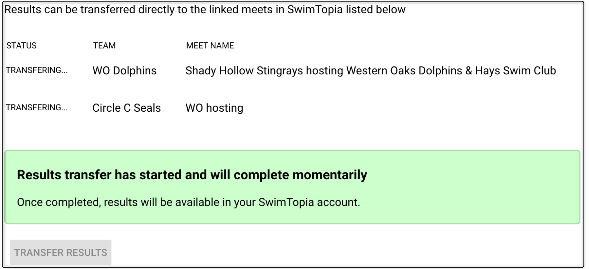Click "SwimTopia account" in the green banner
589x269 pixels.
pyautogui.click(x=309, y=202)
